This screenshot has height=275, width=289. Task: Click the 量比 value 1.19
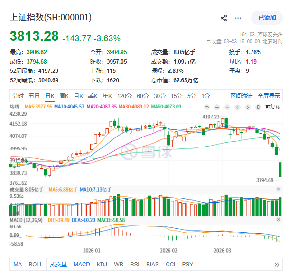(251, 61)
